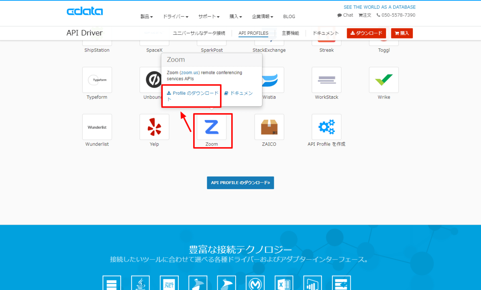Open the ZAICO box icon tile

[x=269, y=127]
